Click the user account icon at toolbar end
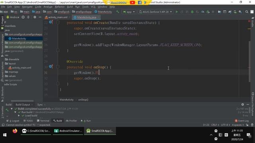 [252, 12]
